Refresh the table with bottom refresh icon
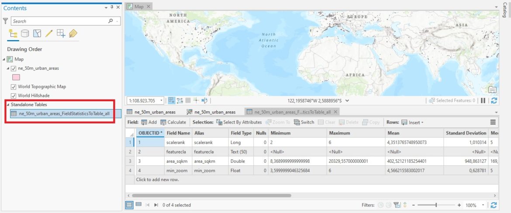The image size is (511, 213). click(x=494, y=205)
